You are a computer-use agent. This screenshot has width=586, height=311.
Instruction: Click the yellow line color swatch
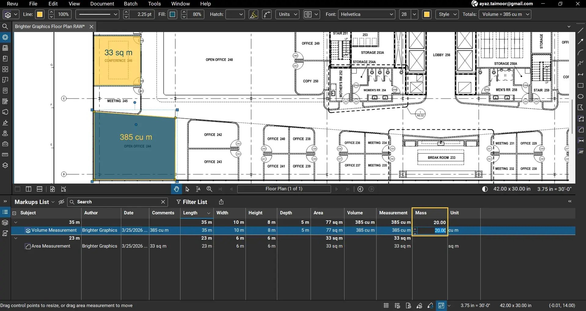point(40,14)
